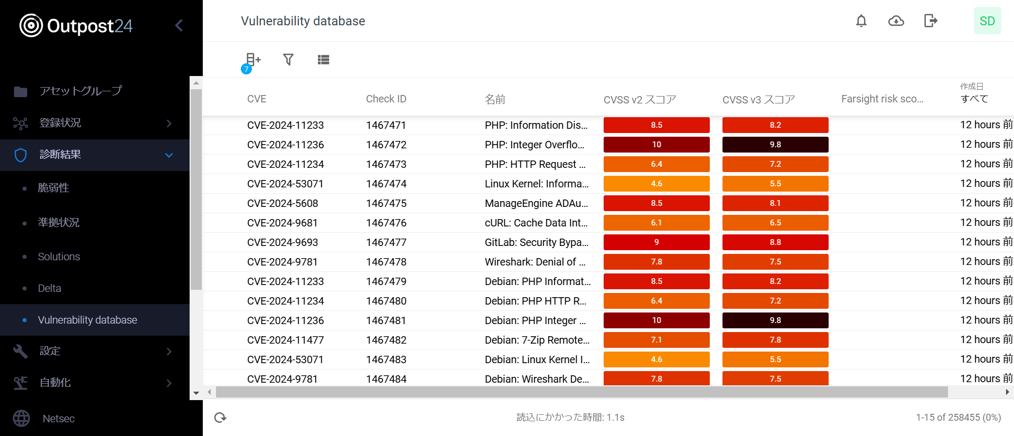
Task: Click アセットグループ folder icon
Action: point(21,92)
